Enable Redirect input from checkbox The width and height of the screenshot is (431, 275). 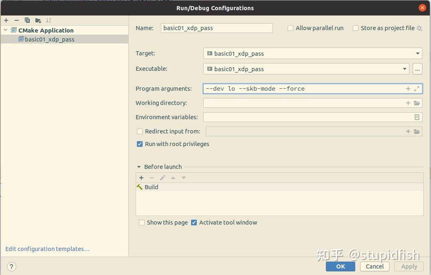point(140,131)
